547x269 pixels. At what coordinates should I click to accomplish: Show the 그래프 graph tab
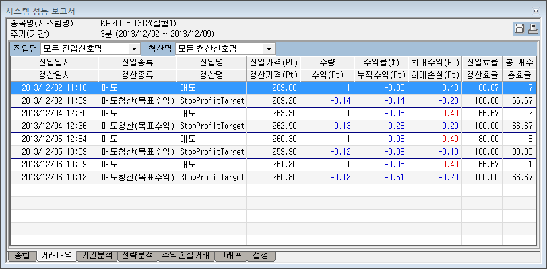click(x=230, y=256)
